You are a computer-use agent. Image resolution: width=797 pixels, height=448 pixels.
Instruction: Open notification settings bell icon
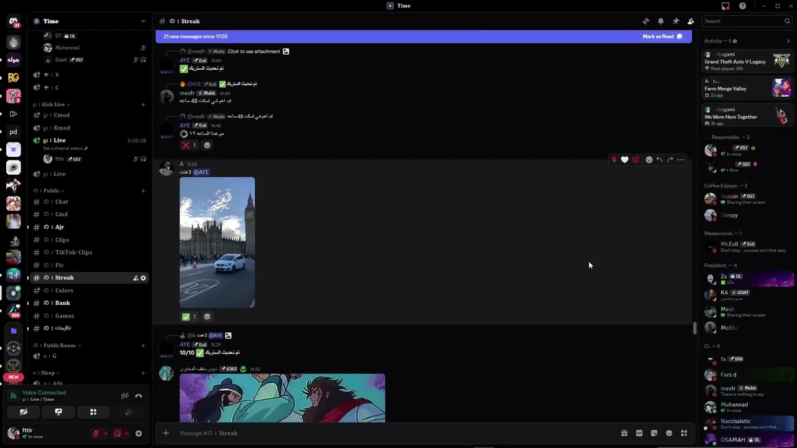pos(661,21)
